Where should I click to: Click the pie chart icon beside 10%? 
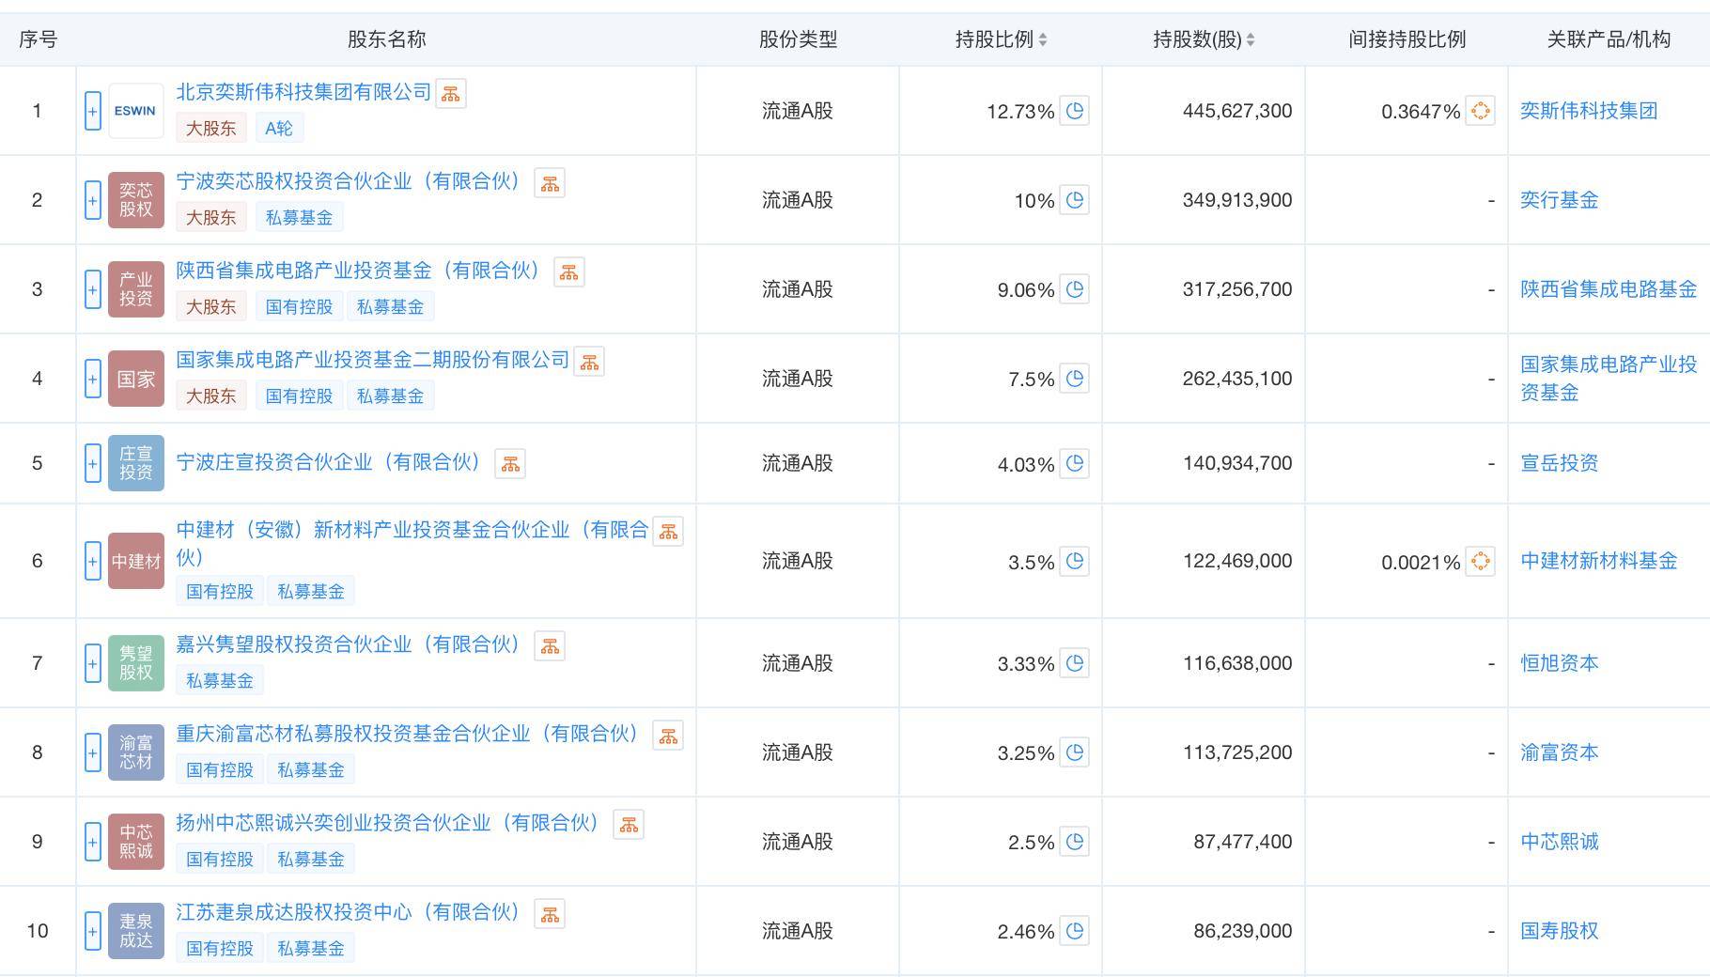coord(1074,200)
